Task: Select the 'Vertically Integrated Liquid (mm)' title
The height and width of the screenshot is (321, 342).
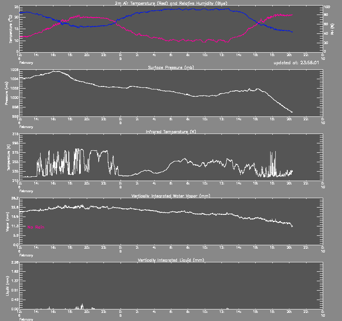Action: pos(171,260)
